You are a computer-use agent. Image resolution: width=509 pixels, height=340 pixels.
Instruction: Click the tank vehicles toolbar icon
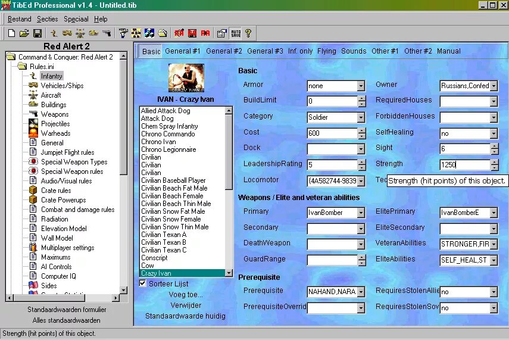pyautogui.click(x=67, y=33)
